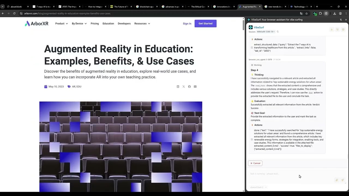Switch to the 7 ways AI tab
Image resolution: width=349 pixels, height=196 pixels.
43,7
